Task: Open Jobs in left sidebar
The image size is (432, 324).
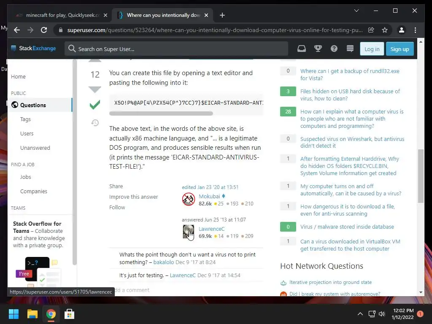Action: 25,177
